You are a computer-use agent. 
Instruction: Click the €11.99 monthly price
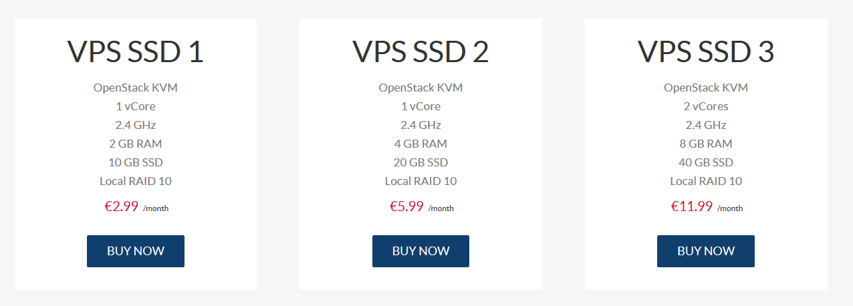point(692,206)
